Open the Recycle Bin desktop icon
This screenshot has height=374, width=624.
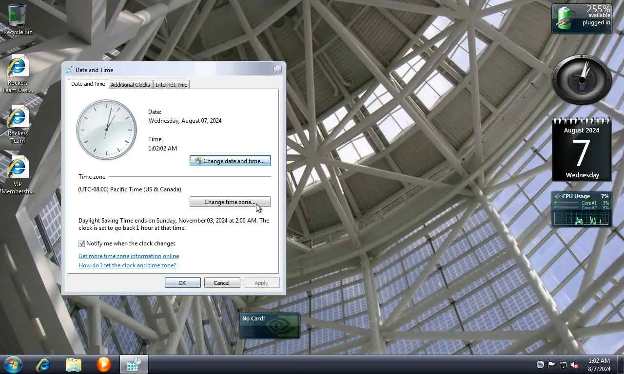[x=18, y=19]
